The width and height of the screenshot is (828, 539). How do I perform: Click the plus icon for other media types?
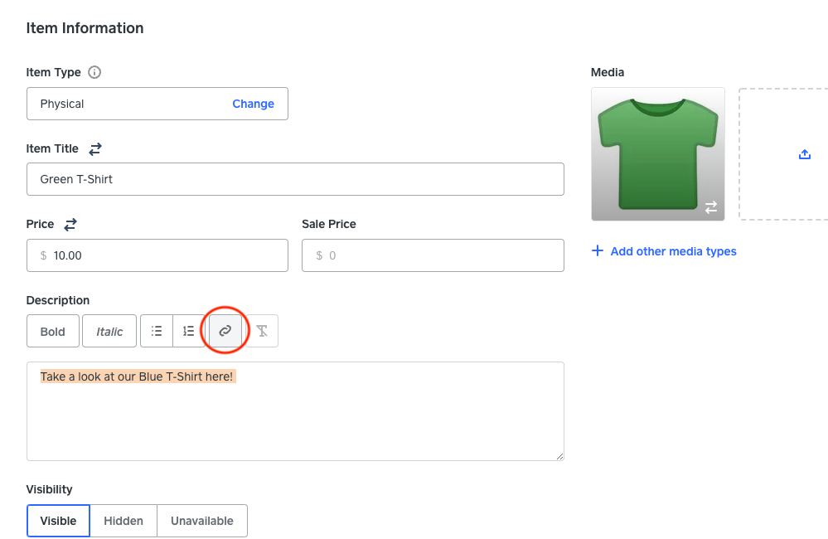pos(598,251)
